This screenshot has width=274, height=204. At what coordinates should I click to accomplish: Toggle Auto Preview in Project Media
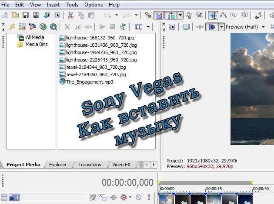[x=123, y=26]
